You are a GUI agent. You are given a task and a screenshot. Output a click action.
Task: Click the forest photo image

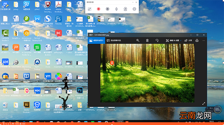pos(147,73)
